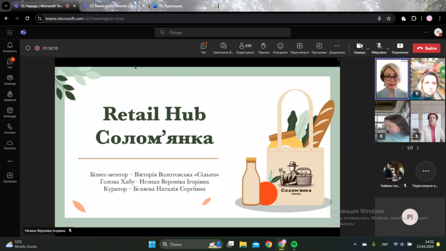
Task: Switch to Teams and Channels browser tab
Action: 113,6
